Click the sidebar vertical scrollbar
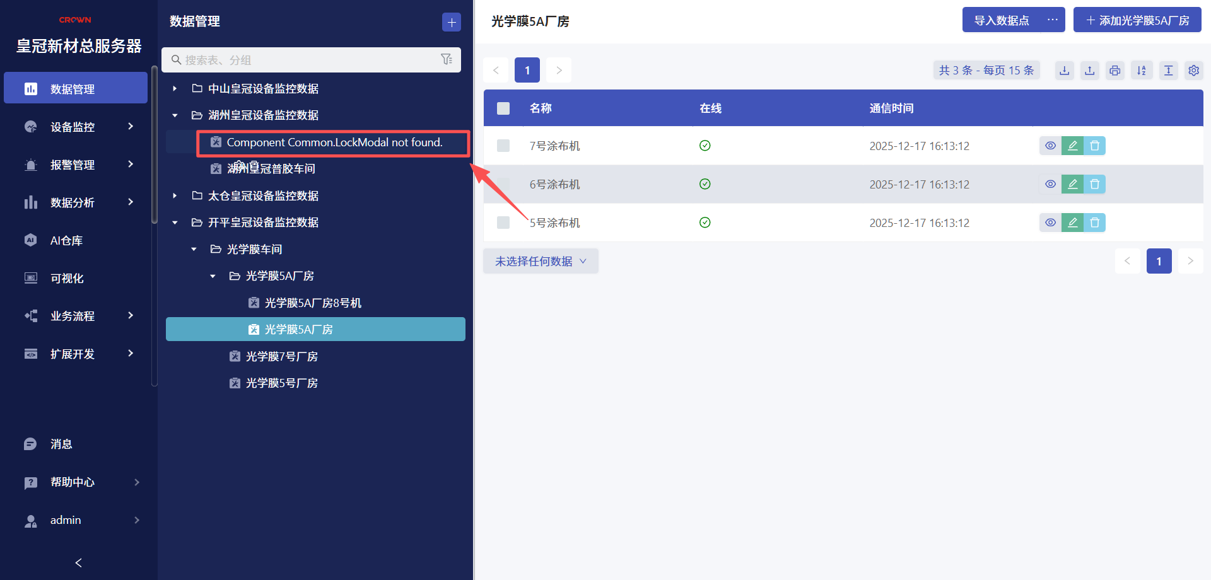Viewport: 1211px width, 580px height. coord(155,145)
